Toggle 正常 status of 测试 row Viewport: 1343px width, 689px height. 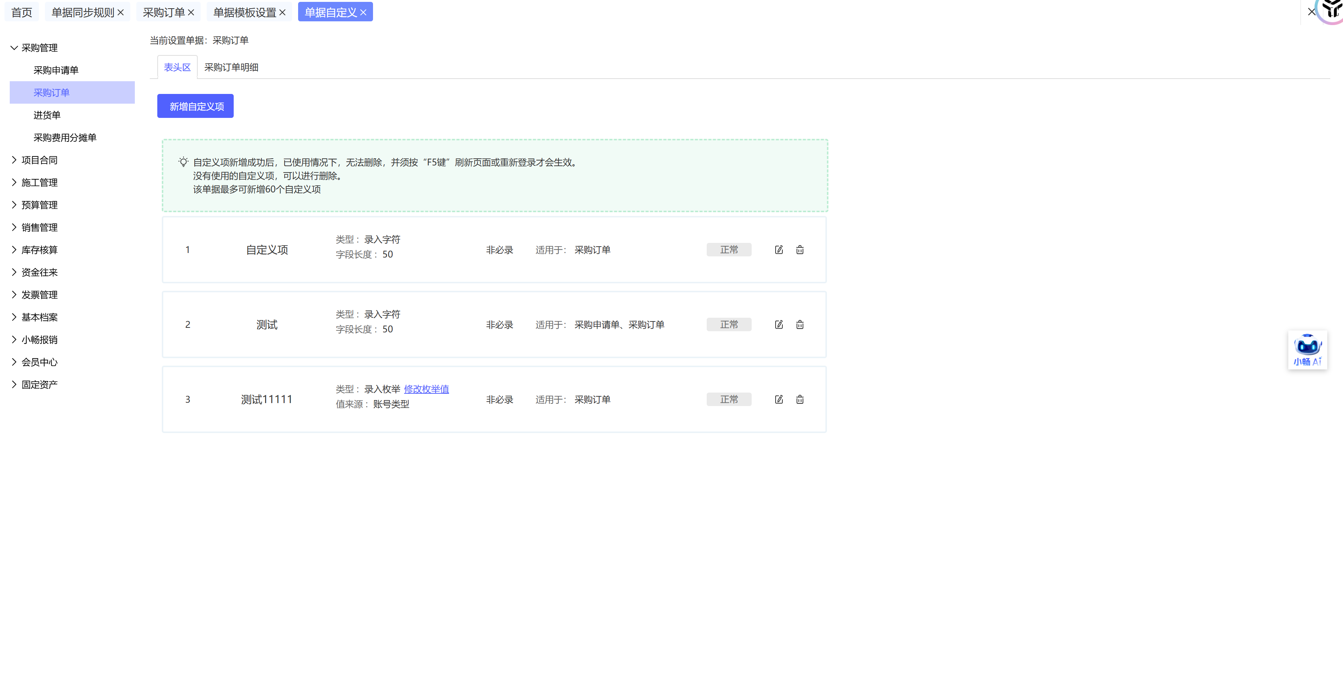(728, 325)
